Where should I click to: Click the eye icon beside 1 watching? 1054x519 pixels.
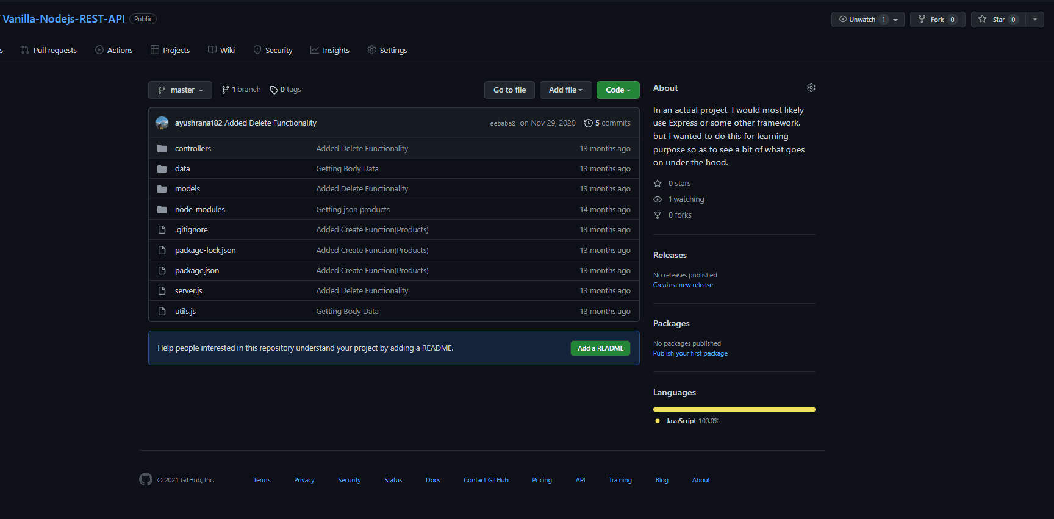658,199
